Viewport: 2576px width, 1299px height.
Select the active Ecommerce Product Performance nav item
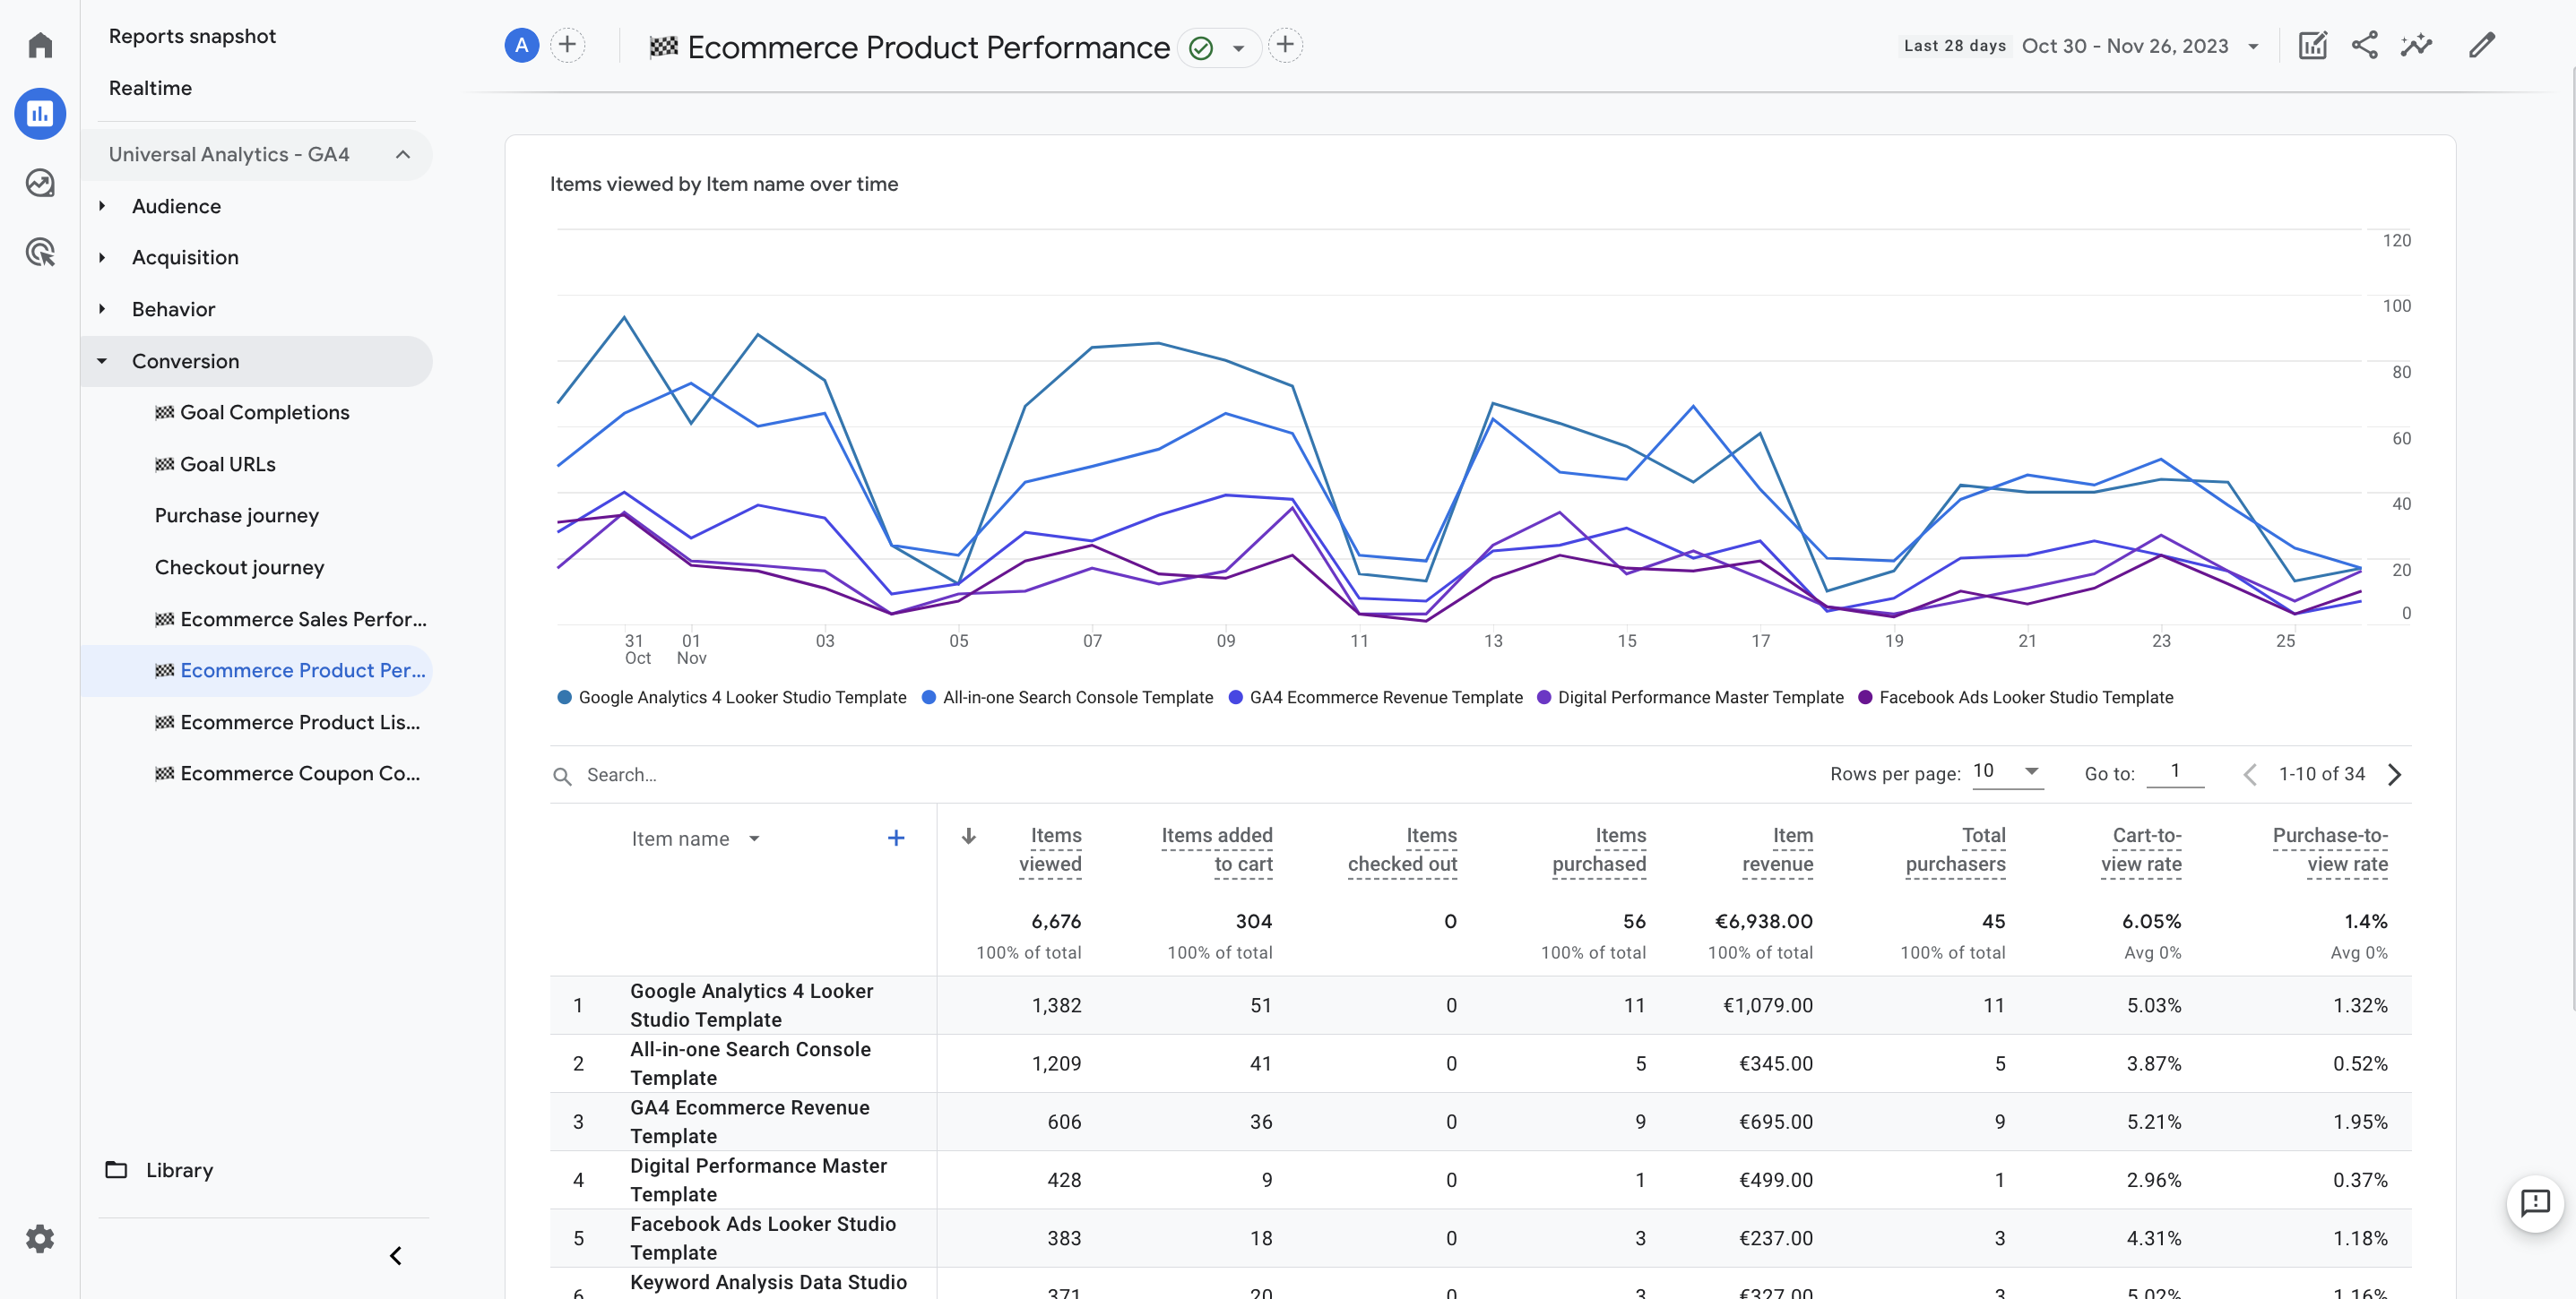click(256, 670)
